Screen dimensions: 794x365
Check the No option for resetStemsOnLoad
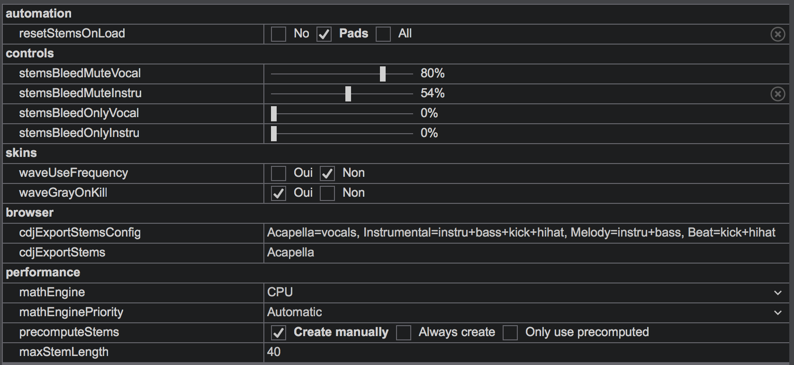(x=279, y=34)
